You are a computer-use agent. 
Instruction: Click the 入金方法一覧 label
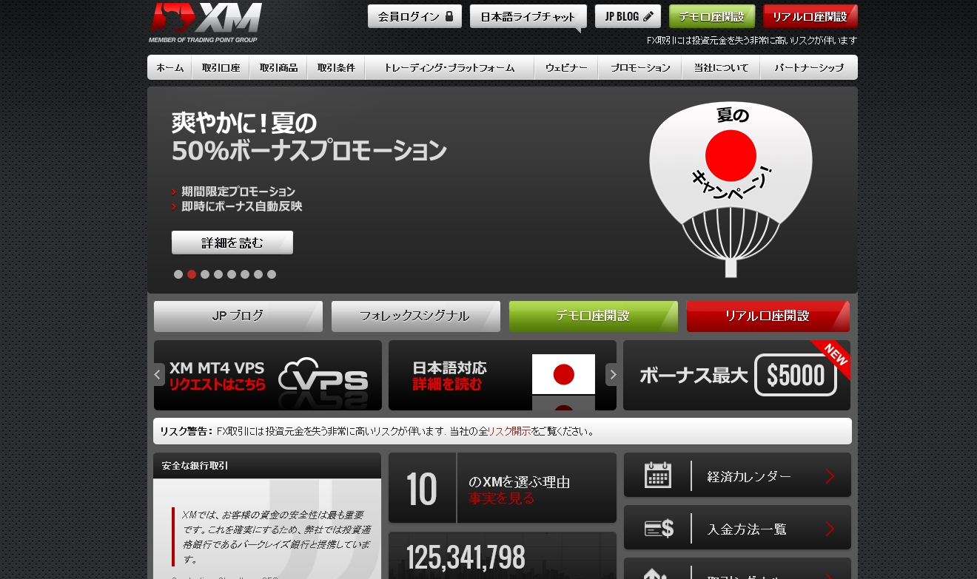pyautogui.click(x=747, y=529)
